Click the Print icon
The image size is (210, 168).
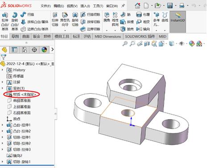[x=182, y=6]
